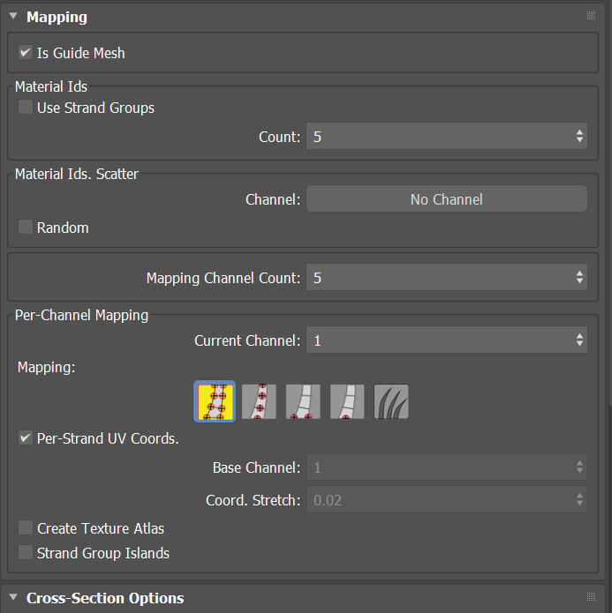Select mapping icon with two base points
This screenshot has height=613, width=612.
tap(303, 401)
